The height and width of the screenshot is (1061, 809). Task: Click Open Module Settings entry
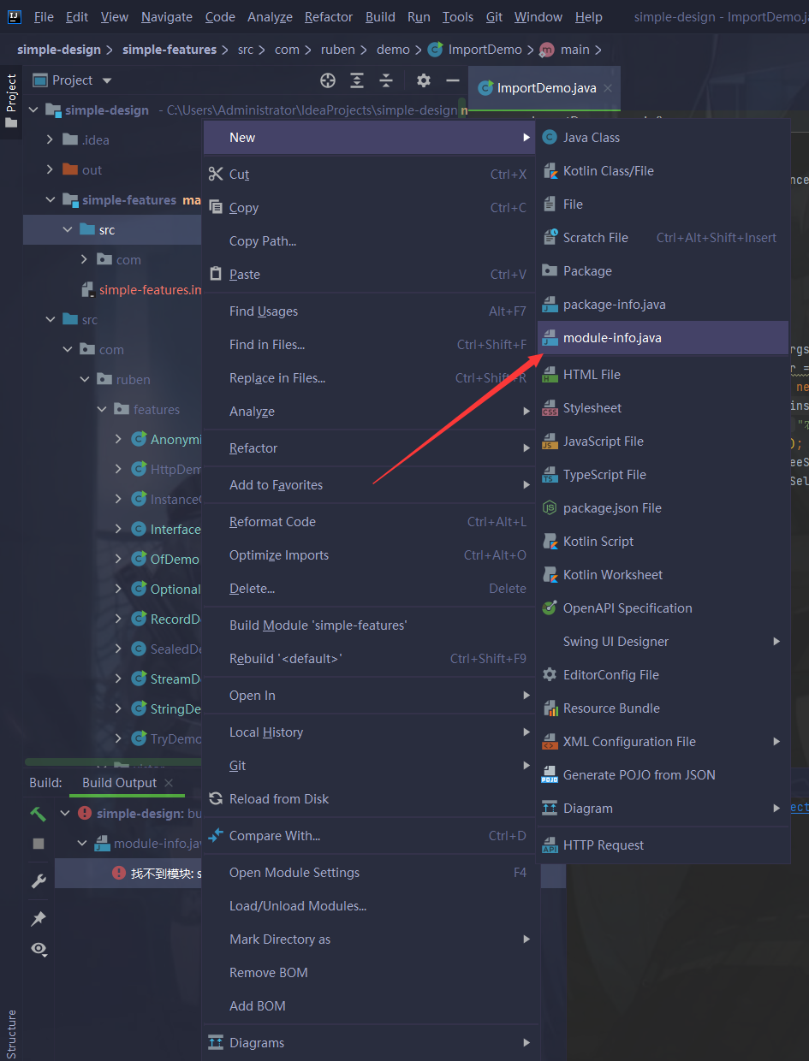click(294, 873)
